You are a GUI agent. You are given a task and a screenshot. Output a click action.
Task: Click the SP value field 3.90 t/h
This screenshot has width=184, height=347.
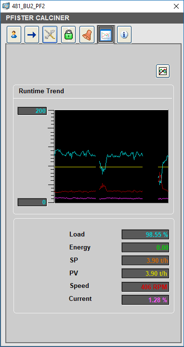pos(145,260)
